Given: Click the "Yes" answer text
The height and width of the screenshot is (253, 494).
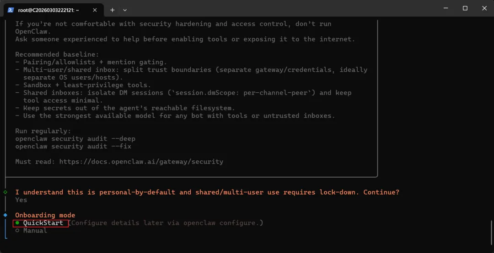Looking at the screenshot, I should (x=21, y=200).
